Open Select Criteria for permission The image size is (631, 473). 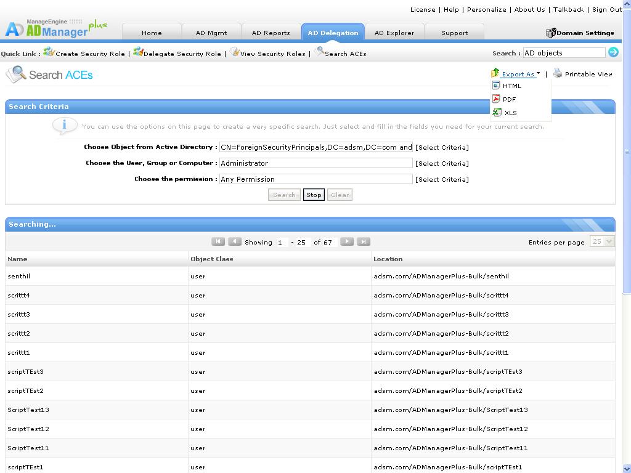click(x=442, y=179)
